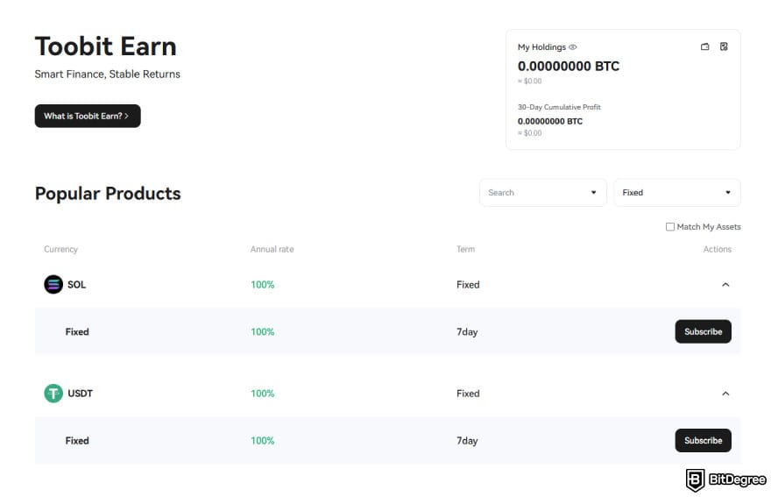Click the My Holdings label

(x=541, y=47)
